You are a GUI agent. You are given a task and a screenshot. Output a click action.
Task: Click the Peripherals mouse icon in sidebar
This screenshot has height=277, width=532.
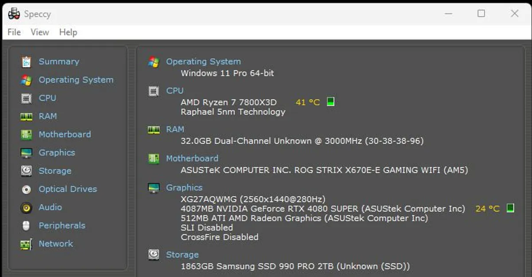(x=26, y=226)
